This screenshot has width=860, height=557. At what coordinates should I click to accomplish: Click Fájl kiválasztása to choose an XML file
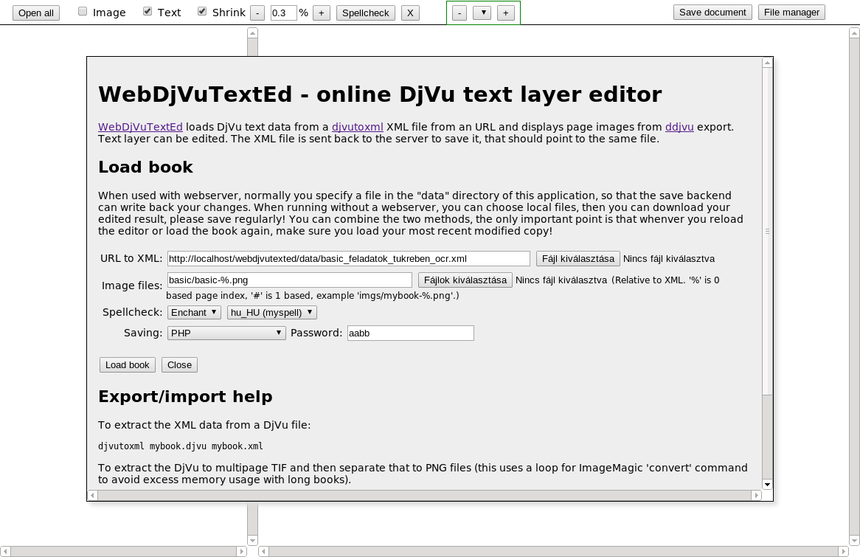[578, 258]
